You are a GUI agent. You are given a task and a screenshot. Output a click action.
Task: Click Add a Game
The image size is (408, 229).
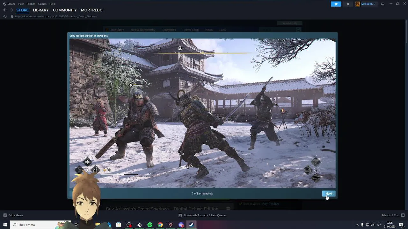click(13, 215)
